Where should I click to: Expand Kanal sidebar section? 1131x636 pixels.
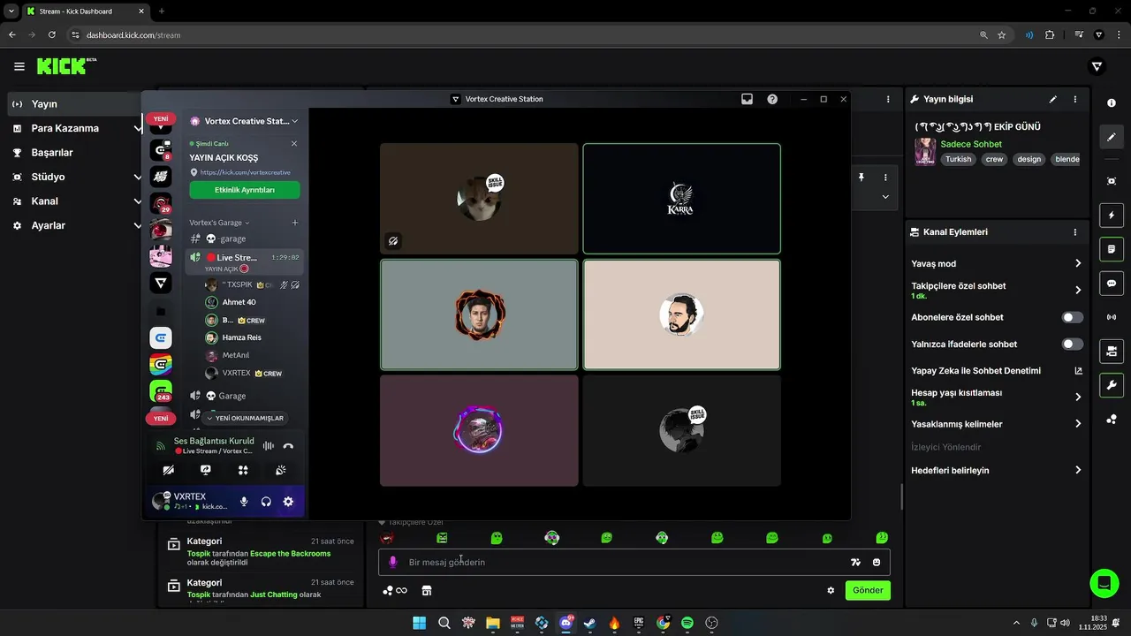point(75,201)
